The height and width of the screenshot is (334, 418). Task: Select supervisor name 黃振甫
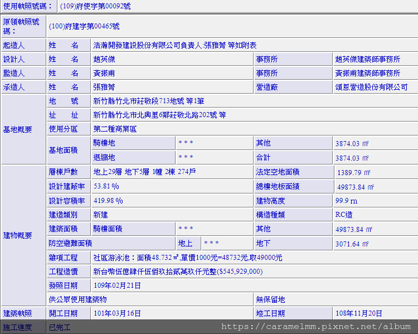(x=104, y=73)
